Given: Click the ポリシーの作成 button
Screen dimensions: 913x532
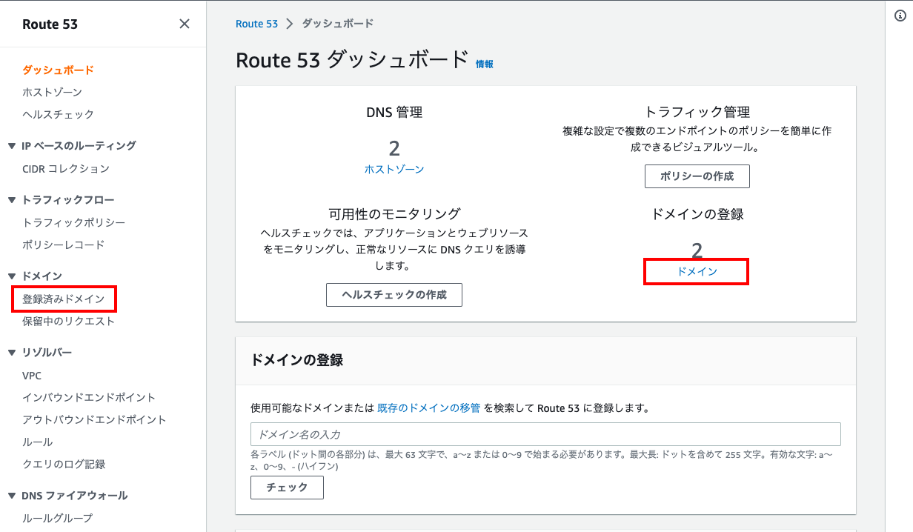Looking at the screenshot, I should [x=697, y=176].
